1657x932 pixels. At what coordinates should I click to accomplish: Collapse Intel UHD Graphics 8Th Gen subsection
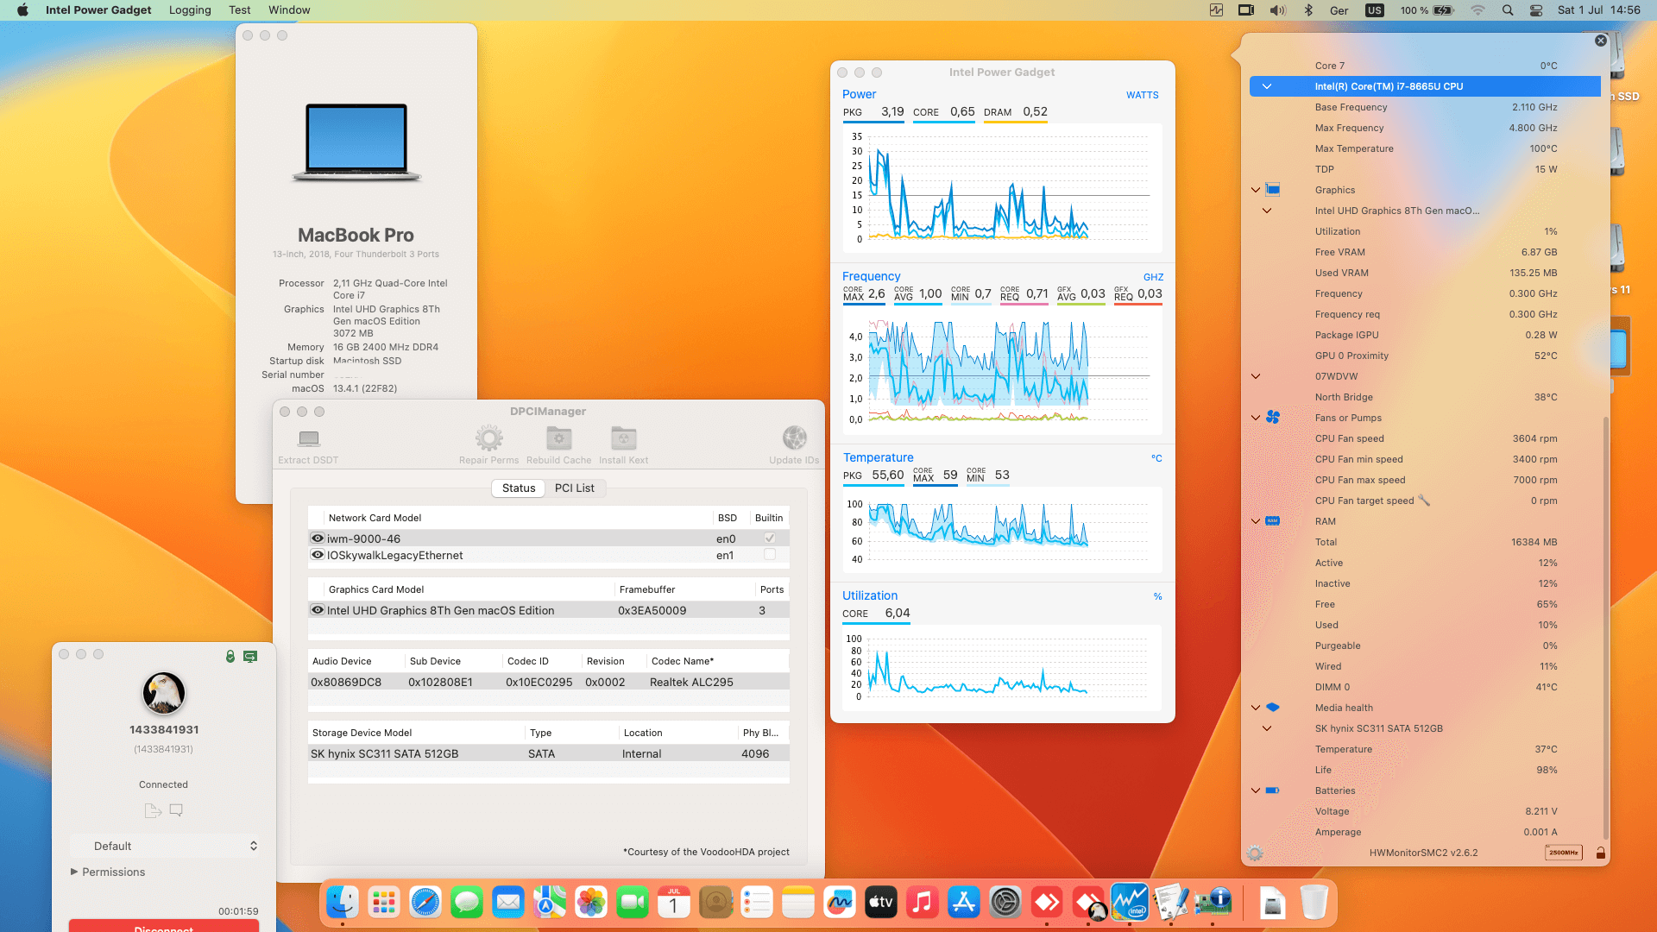click(x=1267, y=211)
